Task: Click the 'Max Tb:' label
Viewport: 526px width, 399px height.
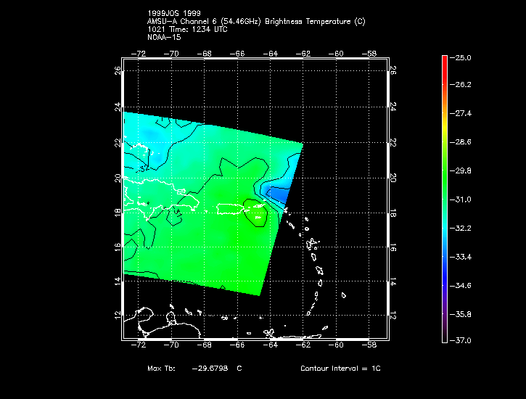Action: point(161,369)
